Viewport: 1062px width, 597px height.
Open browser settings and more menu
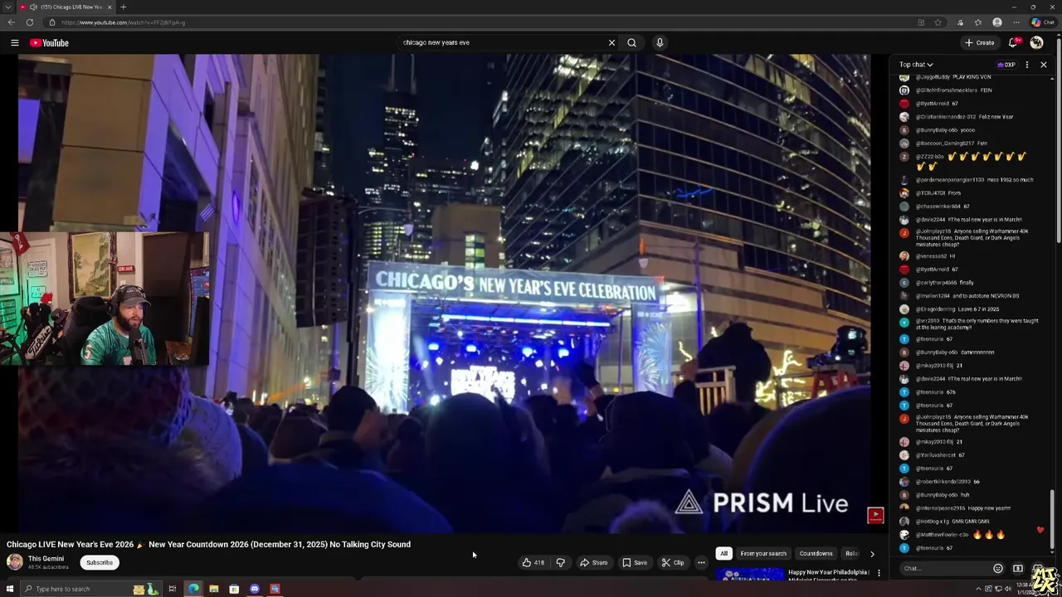coord(1016,22)
